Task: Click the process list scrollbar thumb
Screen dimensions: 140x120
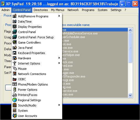Action: (130, 48)
